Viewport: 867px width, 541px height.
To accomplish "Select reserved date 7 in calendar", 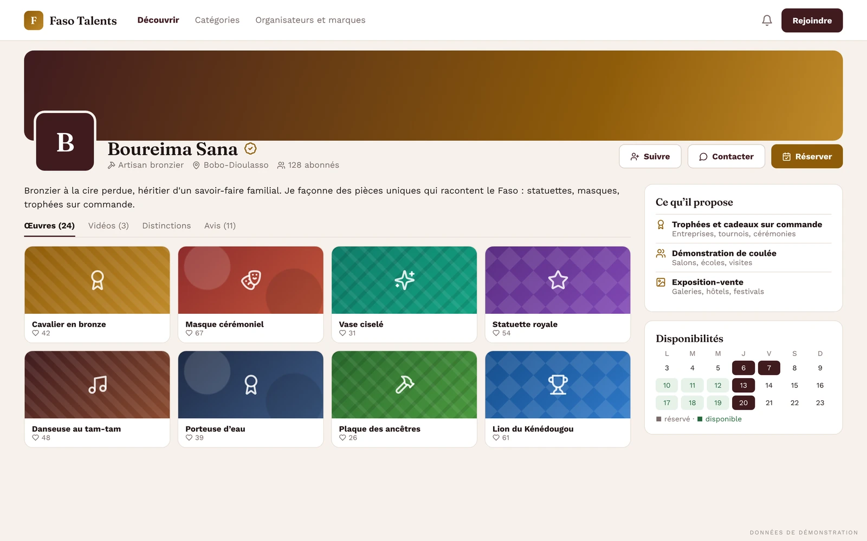I will click(769, 368).
